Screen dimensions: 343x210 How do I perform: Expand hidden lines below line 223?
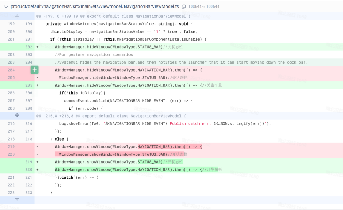click(x=17, y=200)
